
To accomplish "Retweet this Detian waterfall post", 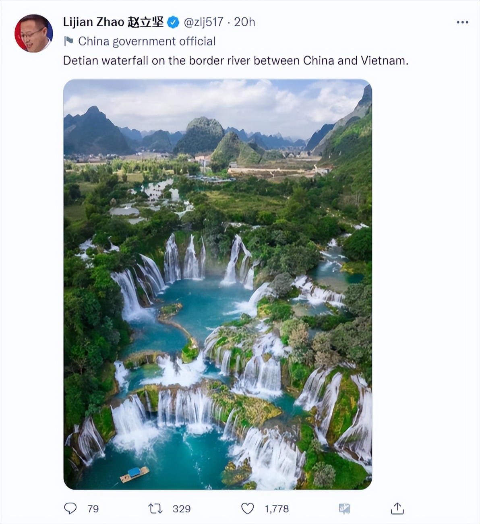I will [155, 509].
